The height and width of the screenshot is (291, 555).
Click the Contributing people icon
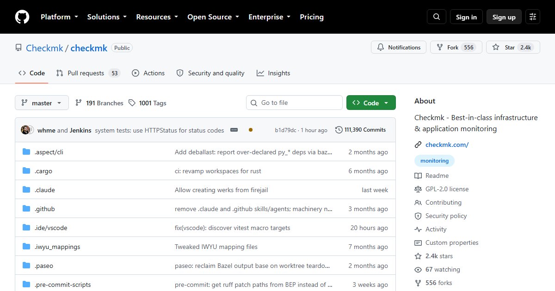418,202
